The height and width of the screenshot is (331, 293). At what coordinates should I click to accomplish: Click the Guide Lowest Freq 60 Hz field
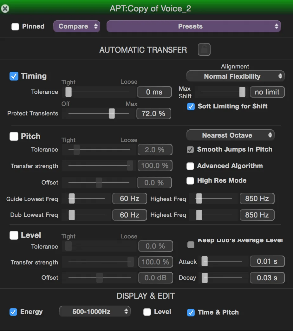[129, 199]
